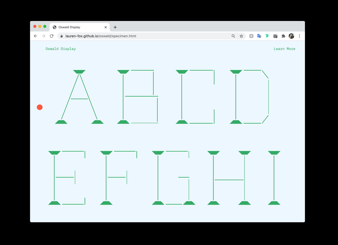Viewport: 338px width, 245px height.
Task: Select the Oswald Display tab
Action: tap(80, 27)
